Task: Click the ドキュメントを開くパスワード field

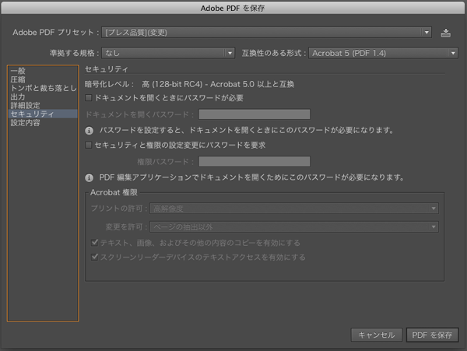Action: [x=255, y=114]
